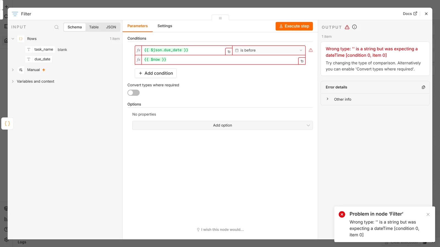Image resolution: width=440 pixels, height=247 pixels.
Task: Open the Docs link
Action: [410, 14]
